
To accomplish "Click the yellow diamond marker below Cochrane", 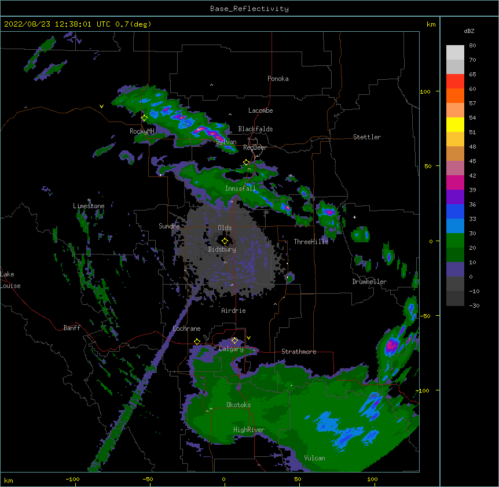I will (197, 342).
